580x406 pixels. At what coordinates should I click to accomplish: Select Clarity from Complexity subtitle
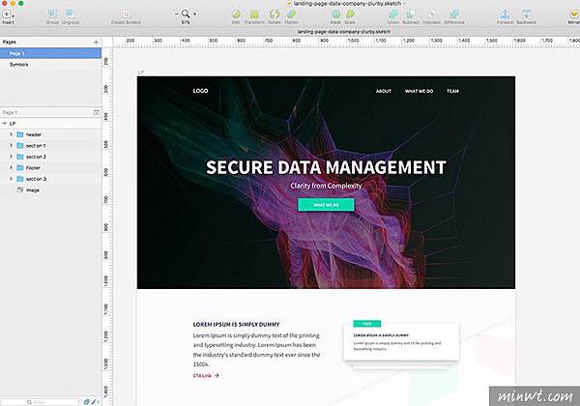(x=326, y=186)
